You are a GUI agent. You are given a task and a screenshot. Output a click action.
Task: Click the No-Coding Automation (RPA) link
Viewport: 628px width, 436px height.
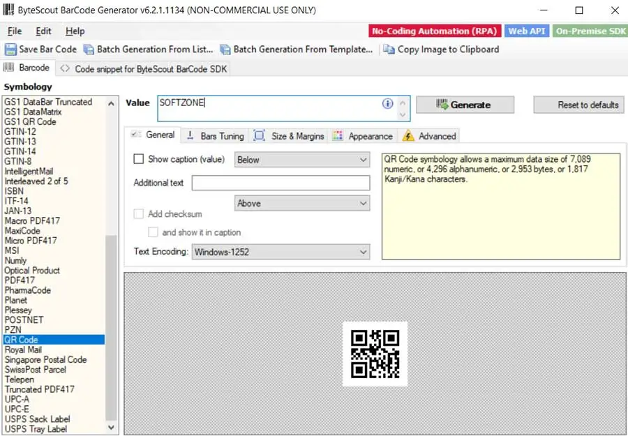(435, 31)
